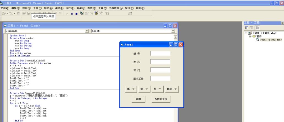
Task: Click the End (stop) square icon
Action: (x=77, y=13)
